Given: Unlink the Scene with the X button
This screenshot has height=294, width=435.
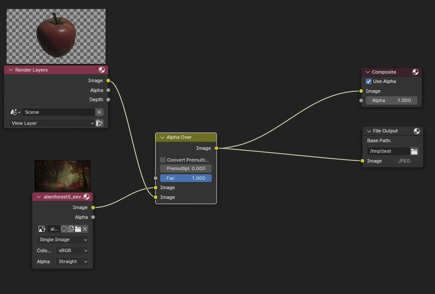Looking at the screenshot, I should coord(99,112).
